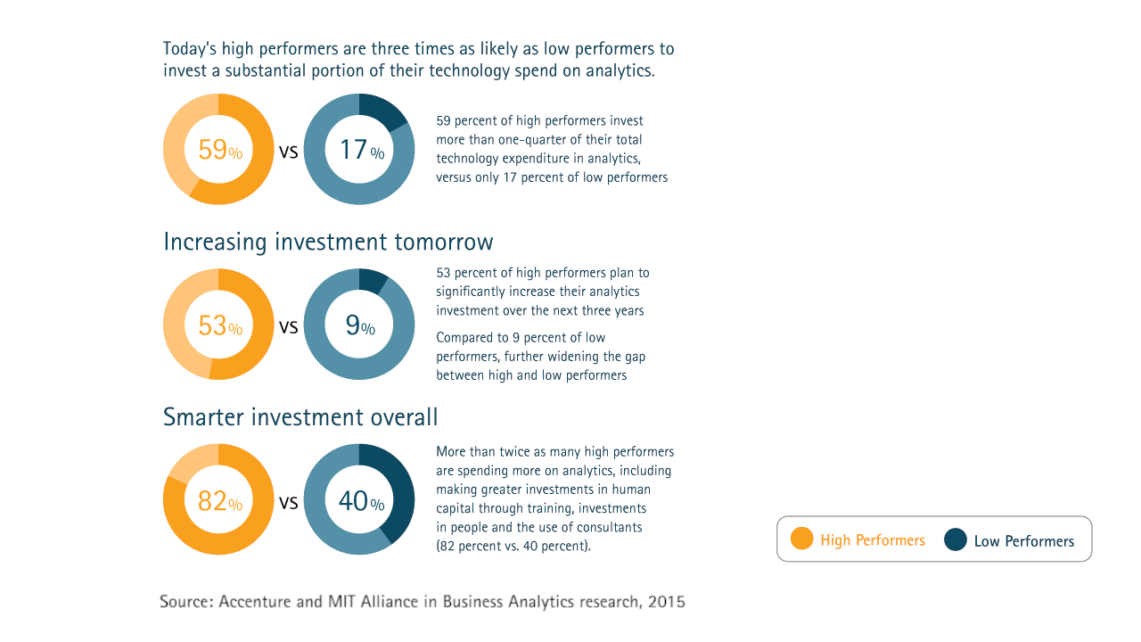The image size is (1141, 642).
Task: Click the 17% blue donut chart
Action: click(x=359, y=149)
